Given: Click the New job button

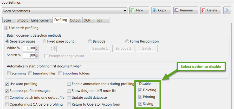Looking at the screenshot, I should click(x=139, y=10).
